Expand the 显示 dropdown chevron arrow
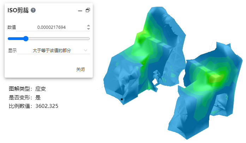The width and height of the screenshot is (246, 143). tap(85, 50)
